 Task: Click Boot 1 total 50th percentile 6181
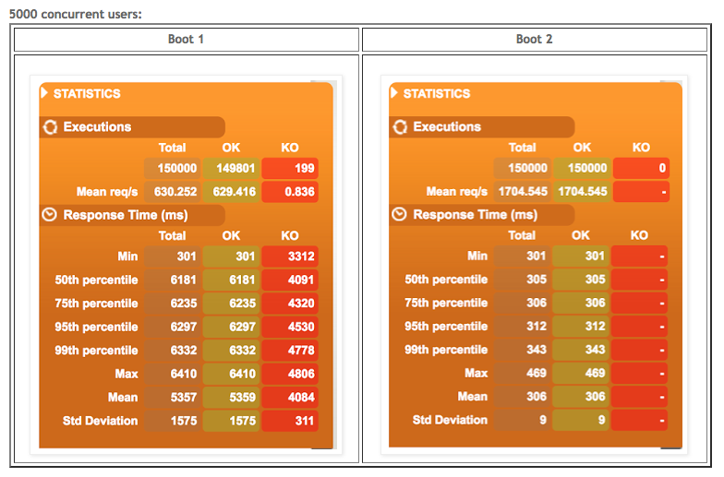tap(173, 280)
